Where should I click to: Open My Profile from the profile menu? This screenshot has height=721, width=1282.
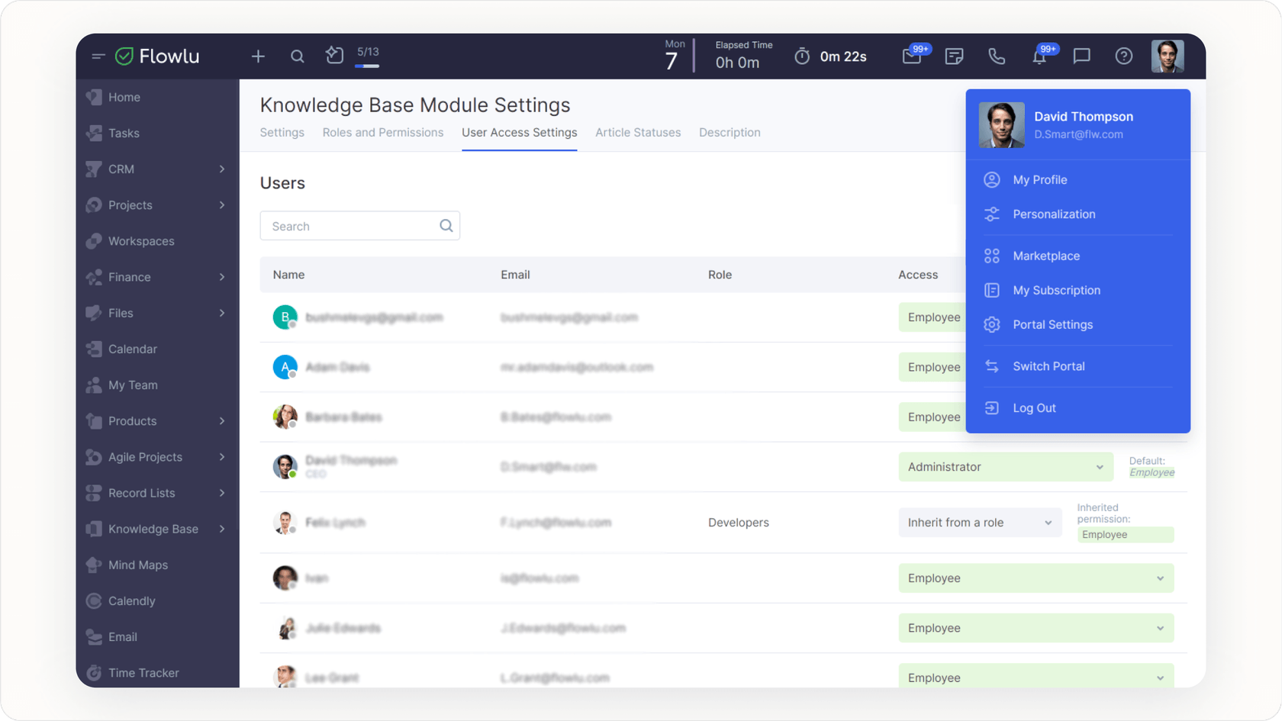pyautogui.click(x=1040, y=179)
